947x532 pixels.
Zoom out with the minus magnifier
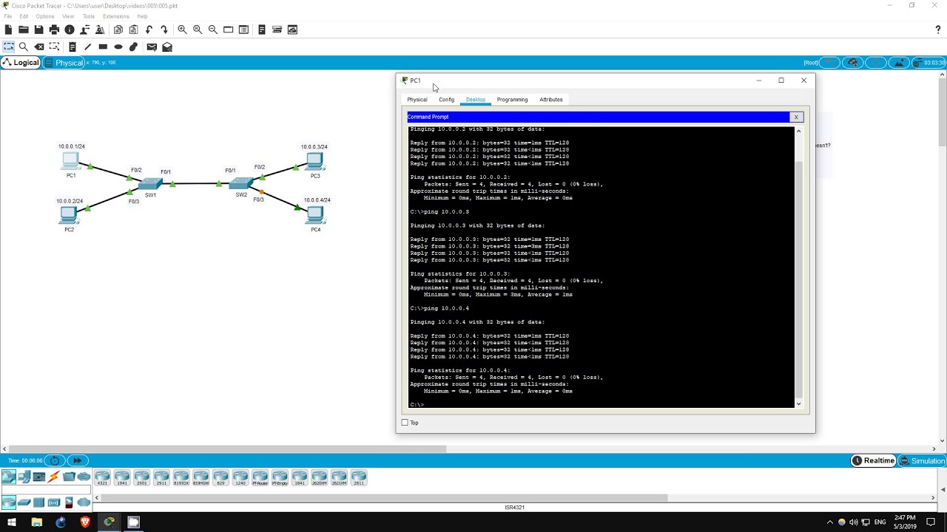[x=213, y=30]
